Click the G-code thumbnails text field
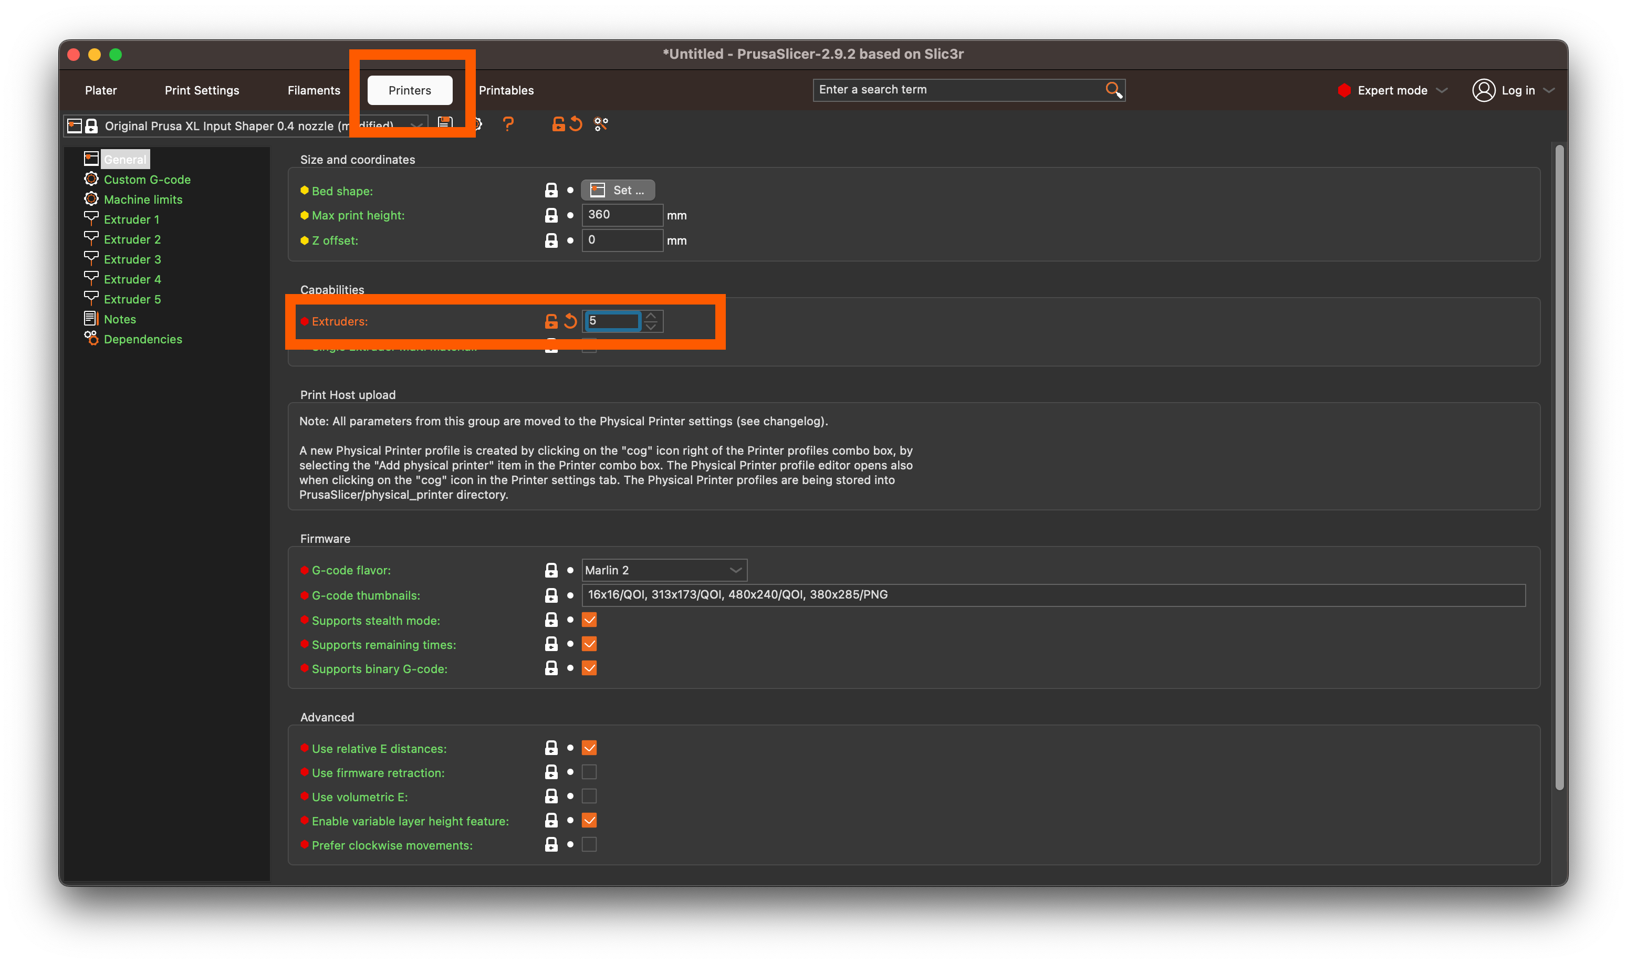This screenshot has width=1627, height=964. tap(1054, 595)
